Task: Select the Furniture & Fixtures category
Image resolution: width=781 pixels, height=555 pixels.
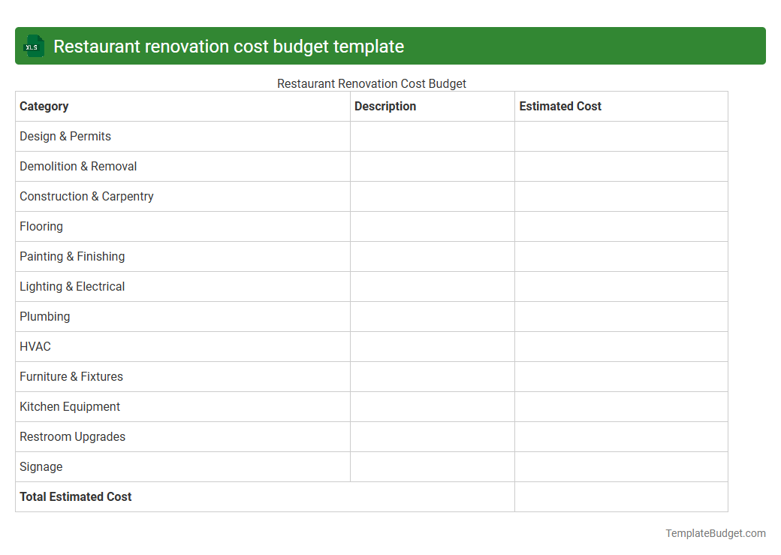Action: [71, 376]
